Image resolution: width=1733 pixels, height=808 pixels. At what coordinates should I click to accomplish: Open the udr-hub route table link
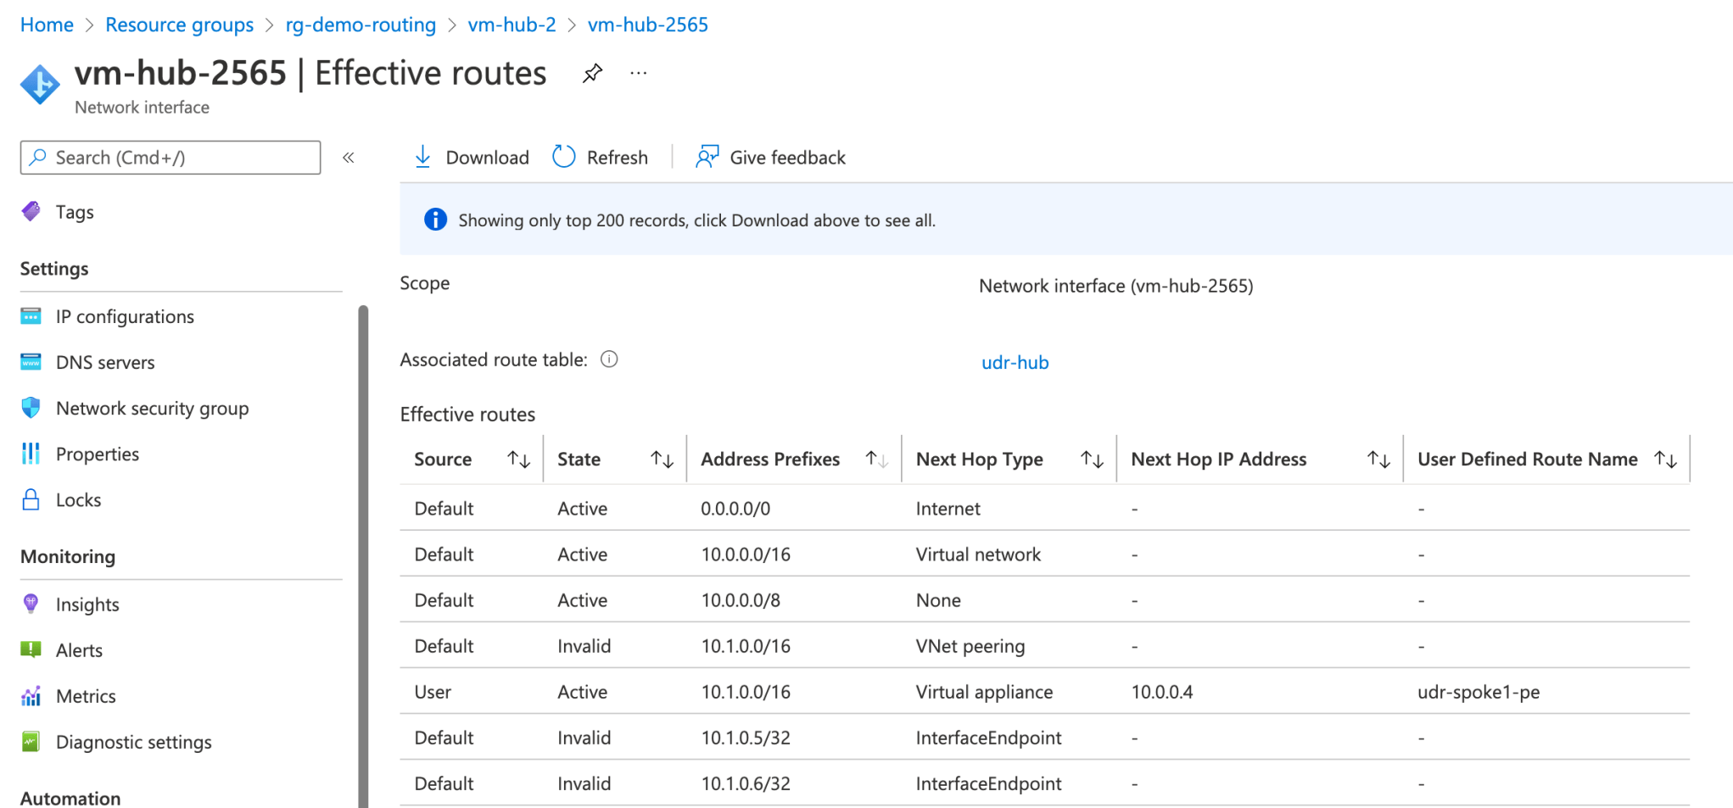1015,362
